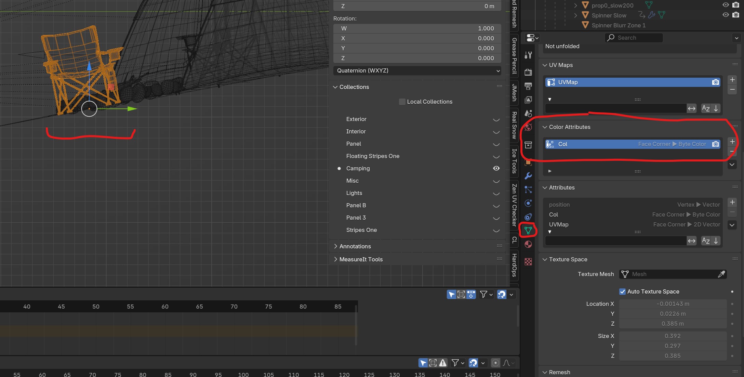Screen dimensions: 744x377
Task: Open the Physics properties tab
Action: coord(528,203)
